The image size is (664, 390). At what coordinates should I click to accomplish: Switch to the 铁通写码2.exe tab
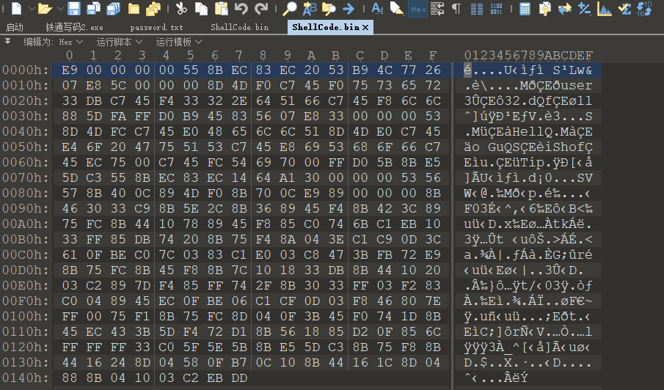[74, 28]
